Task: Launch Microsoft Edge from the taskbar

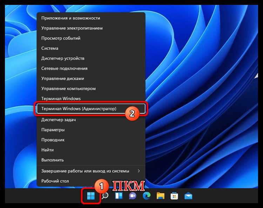Action: point(147,196)
